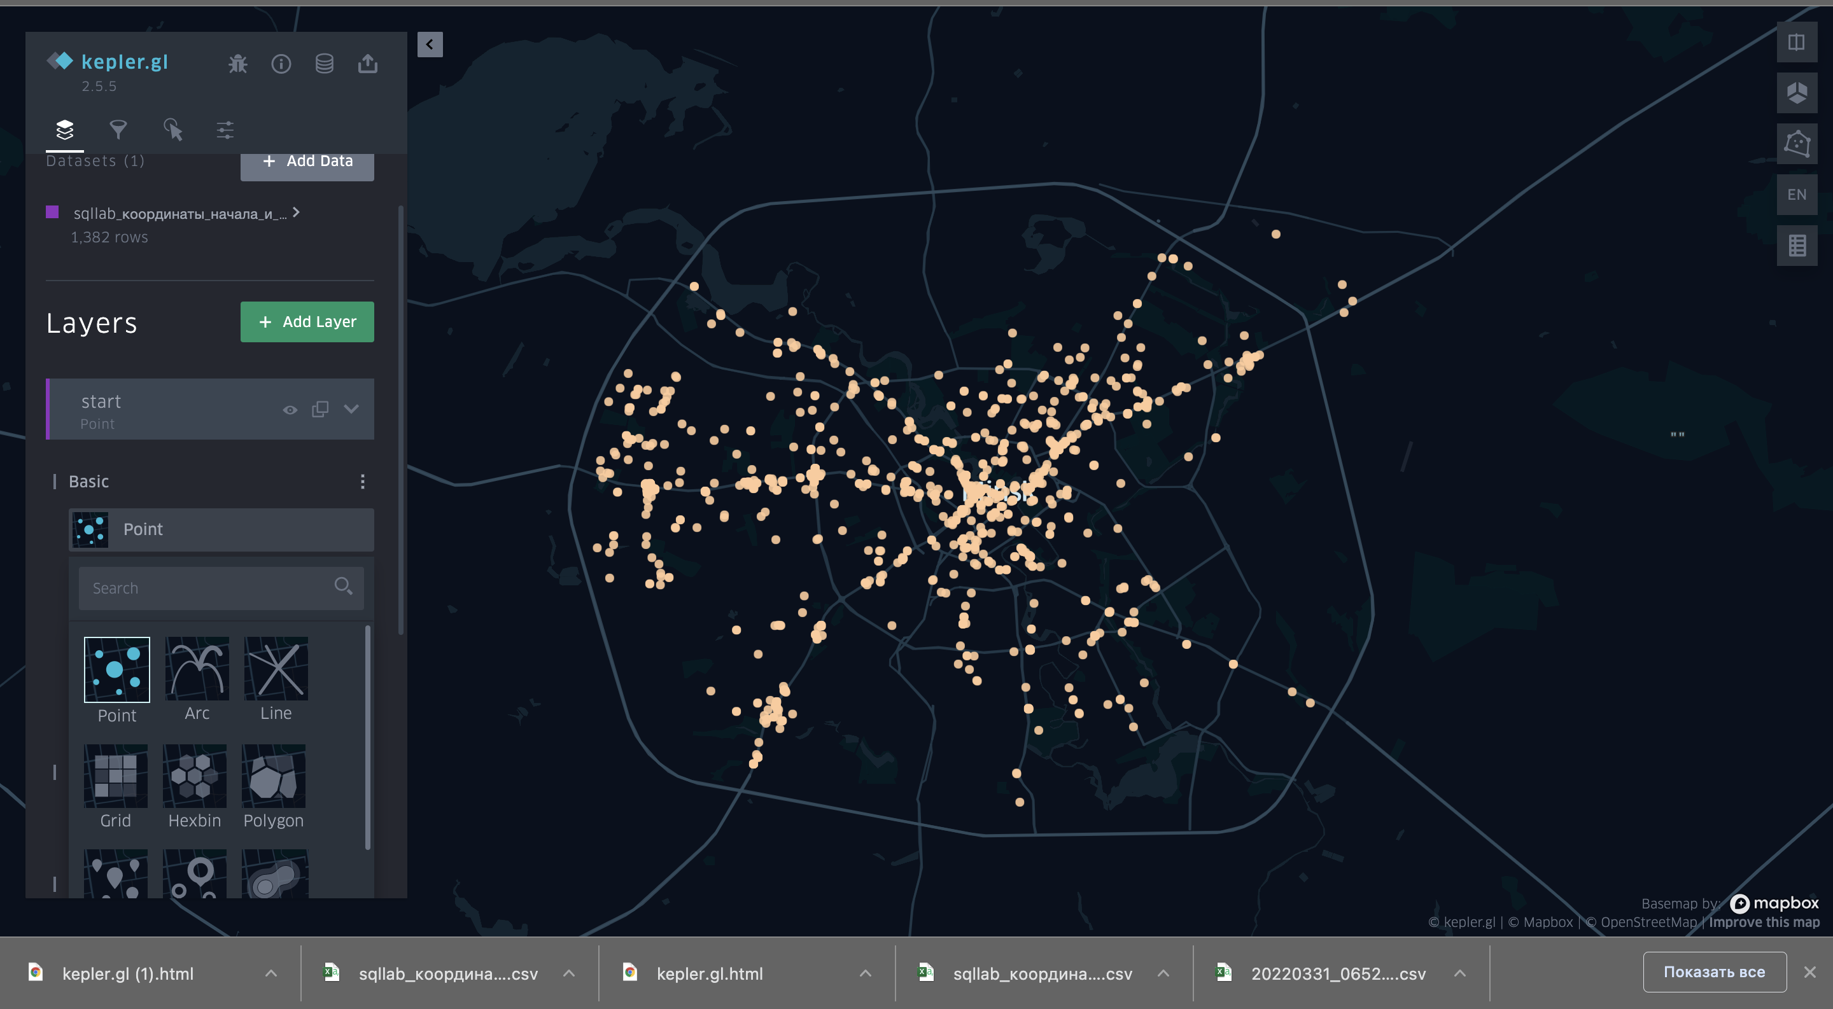Click the bug report icon
Viewport: 1833px width, 1009px height.
click(x=237, y=64)
